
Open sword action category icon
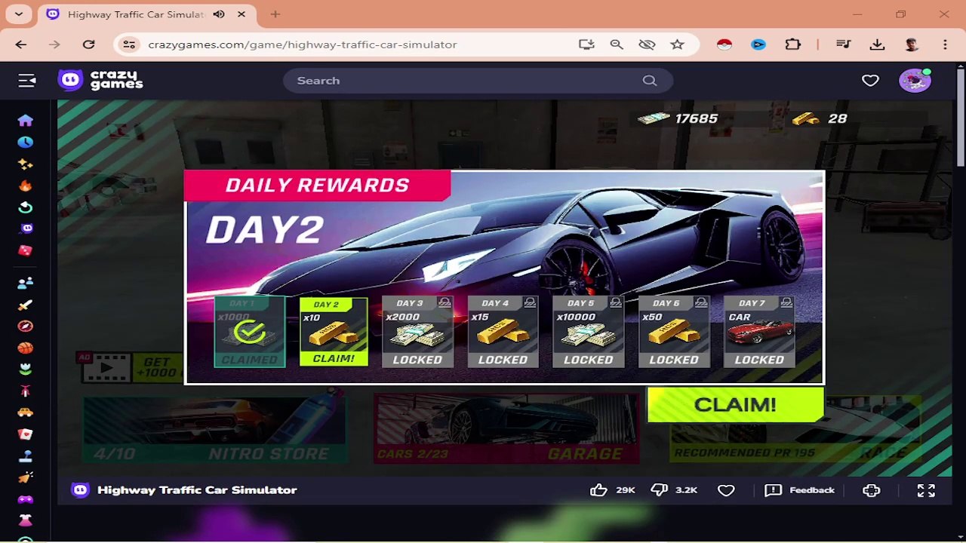[26, 305]
